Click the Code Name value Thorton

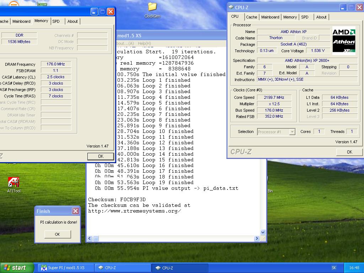[275, 38]
